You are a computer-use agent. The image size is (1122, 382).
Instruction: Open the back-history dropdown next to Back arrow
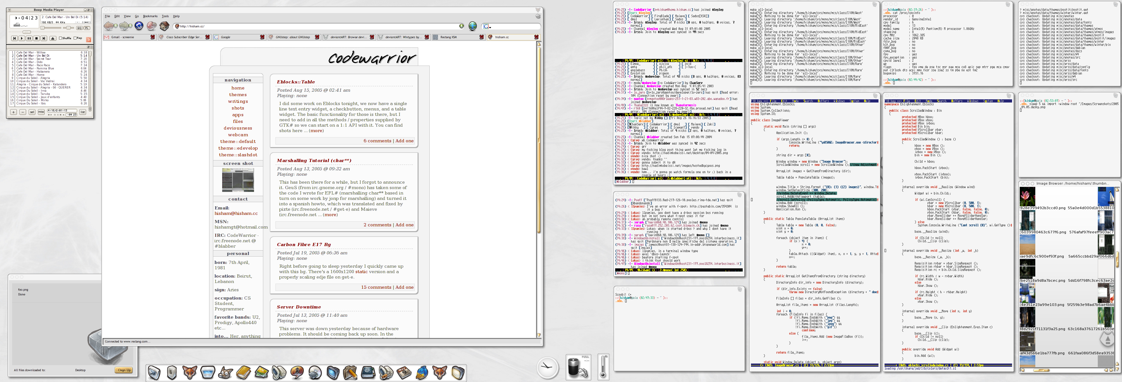click(116, 26)
